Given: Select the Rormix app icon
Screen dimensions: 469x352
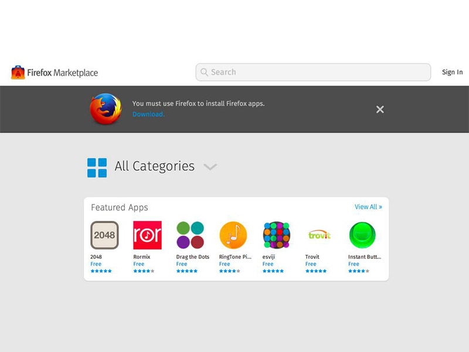Looking at the screenshot, I should tap(147, 235).
